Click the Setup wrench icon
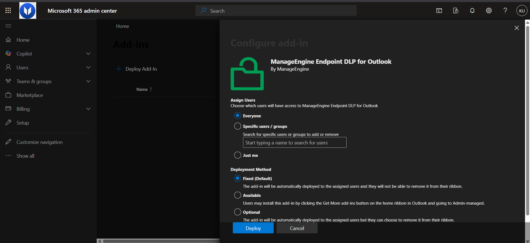Image resolution: width=530 pixels, height=243 pixels. (9, 122)
